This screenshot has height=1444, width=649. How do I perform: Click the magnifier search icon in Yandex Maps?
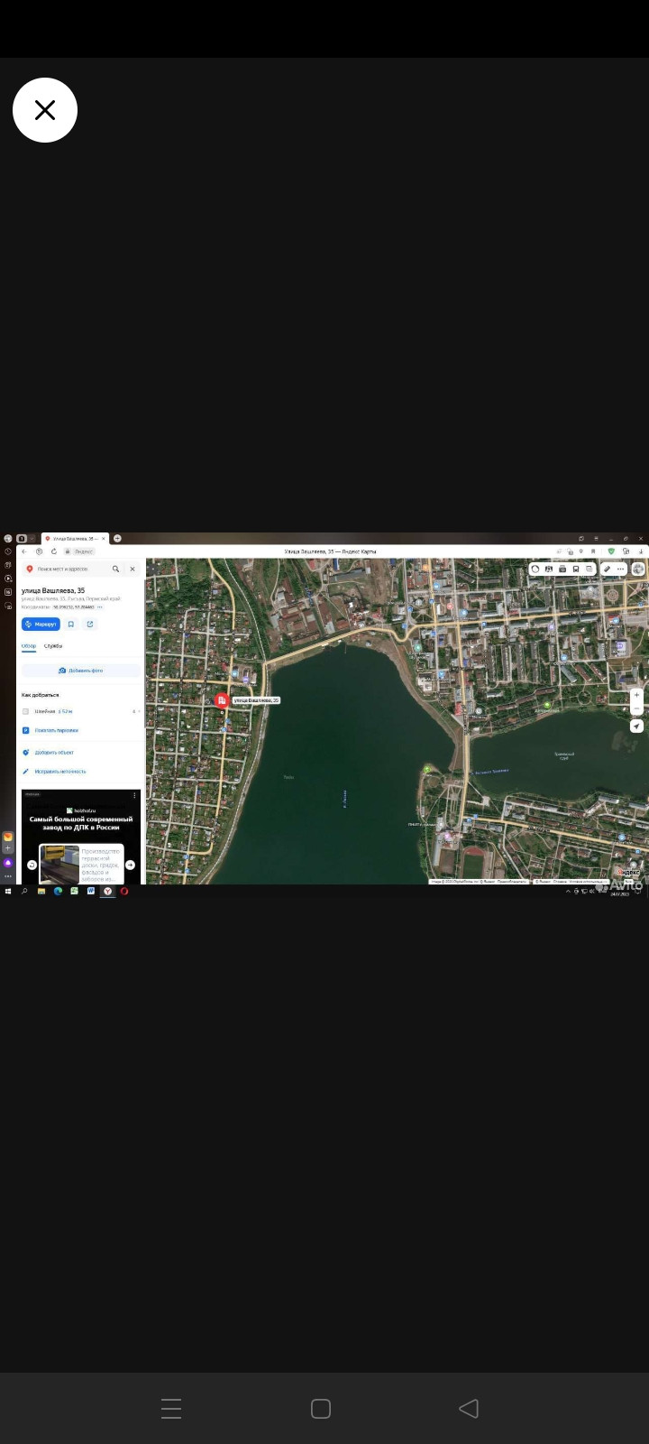pyautogui.click(x=115, y=569)
